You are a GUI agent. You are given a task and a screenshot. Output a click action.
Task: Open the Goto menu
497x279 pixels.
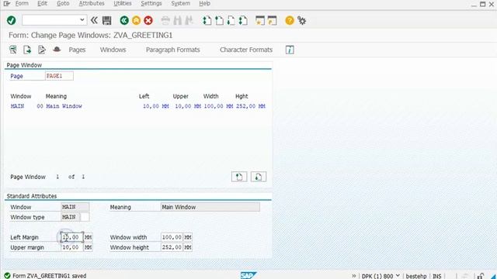click(63, 3)
